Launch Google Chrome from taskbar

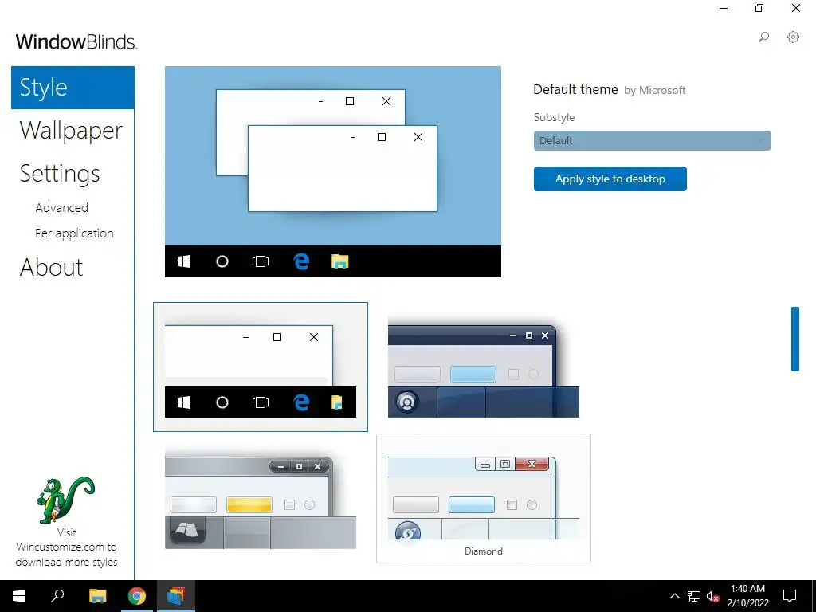[137, 596]
